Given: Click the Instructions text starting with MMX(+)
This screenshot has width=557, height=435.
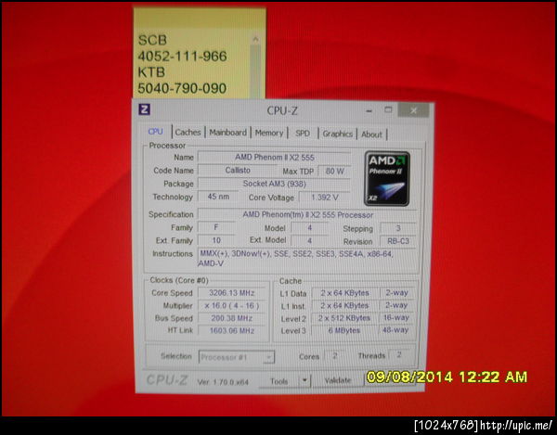Looking at the screenshot, I should pyautogui.click(x=296, y=258).
